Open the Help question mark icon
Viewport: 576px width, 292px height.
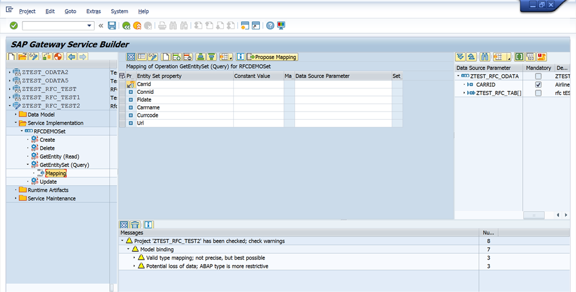pos(271,25)
